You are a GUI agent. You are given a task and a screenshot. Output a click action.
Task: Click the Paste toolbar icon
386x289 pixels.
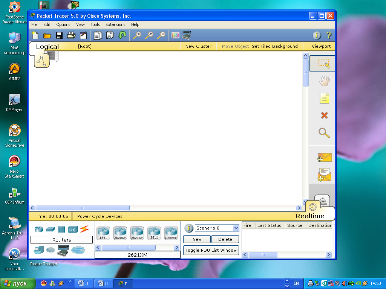coord(110,35)
